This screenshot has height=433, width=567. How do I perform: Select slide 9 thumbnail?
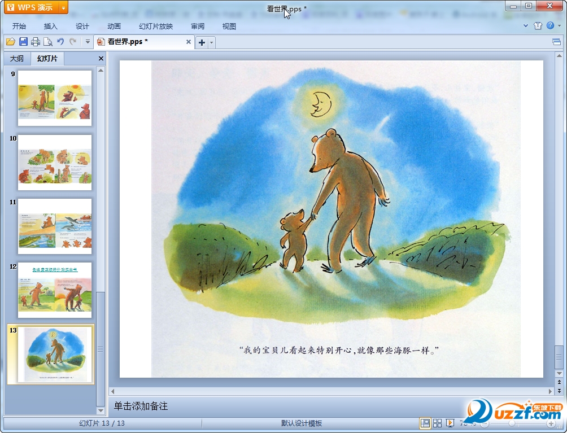tap(55, 98)
